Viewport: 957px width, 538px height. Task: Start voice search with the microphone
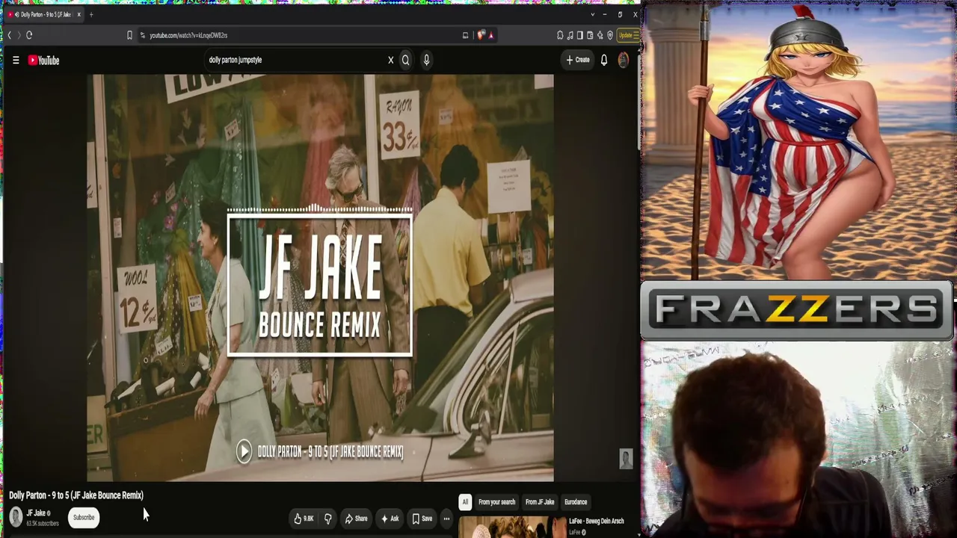tap(426, 61)
